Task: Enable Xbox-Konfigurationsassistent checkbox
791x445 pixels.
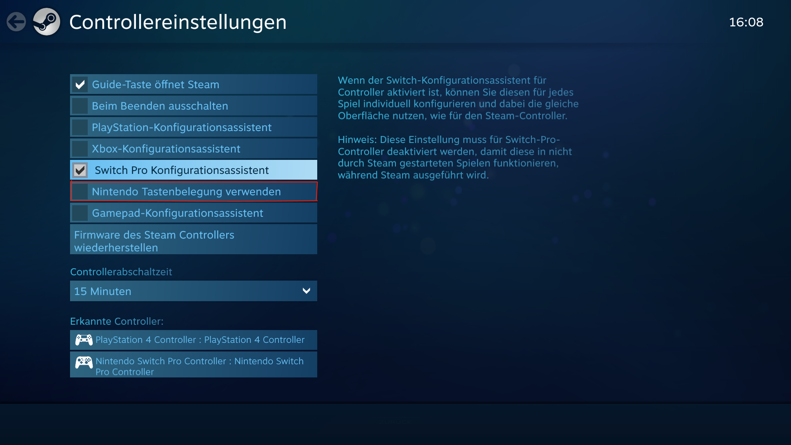Action: (x=80, y=149)
